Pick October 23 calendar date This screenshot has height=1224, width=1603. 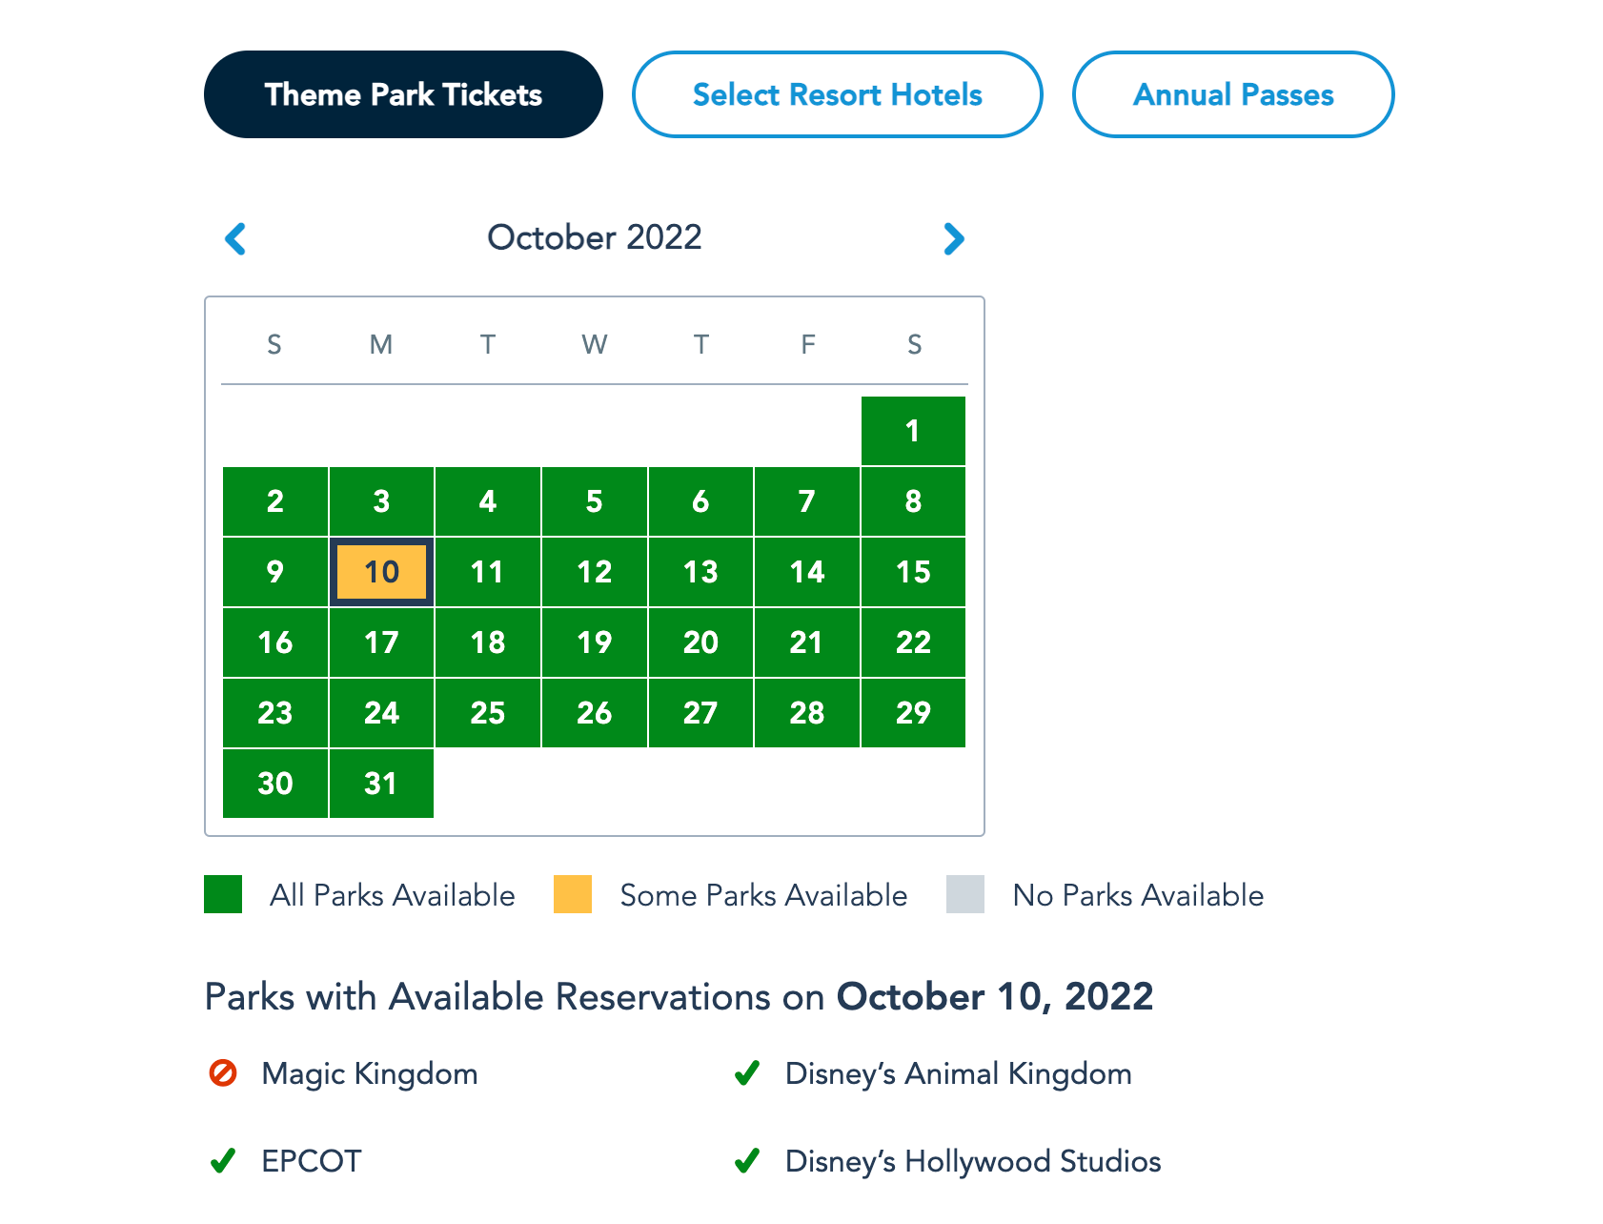275,713
